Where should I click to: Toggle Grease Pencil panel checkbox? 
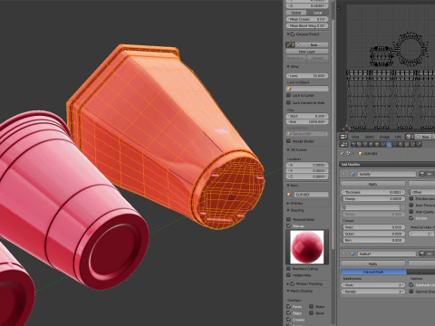(x=293, y=34)
